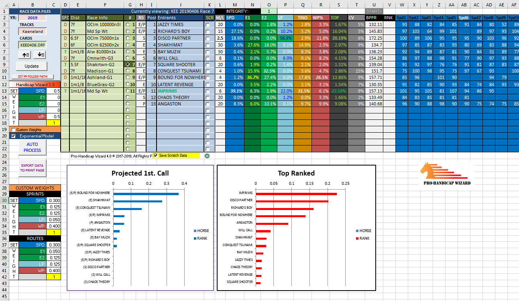Uncheck the Exponential Model checkbox
The image size is (519, 301).
(x=13, y=136)
